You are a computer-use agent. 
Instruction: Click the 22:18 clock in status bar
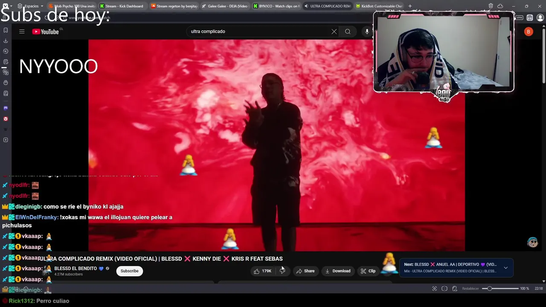[539, 289]
